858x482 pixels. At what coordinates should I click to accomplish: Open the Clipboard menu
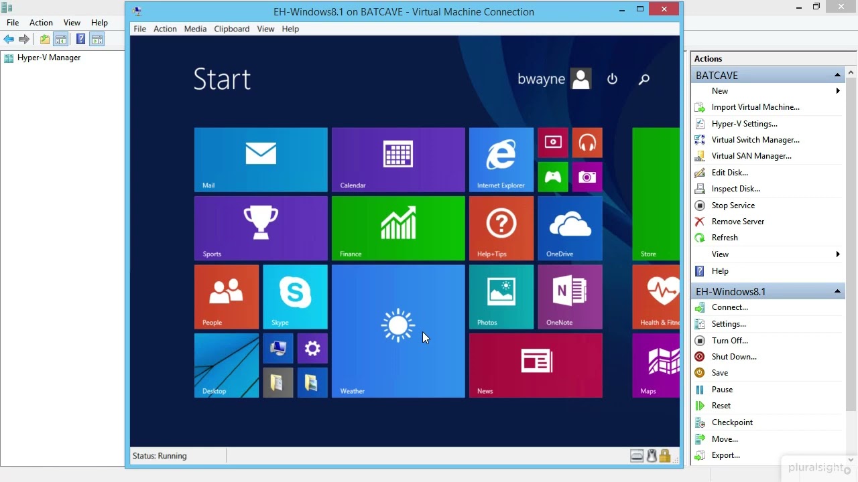(x=231, y=29)
